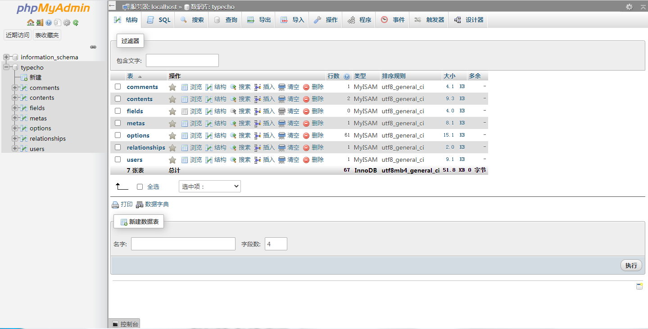Image resolution: width=648 pixels, height=329 pixels.
Task: Click the green reload navigation icon
Action: point(76,22)
